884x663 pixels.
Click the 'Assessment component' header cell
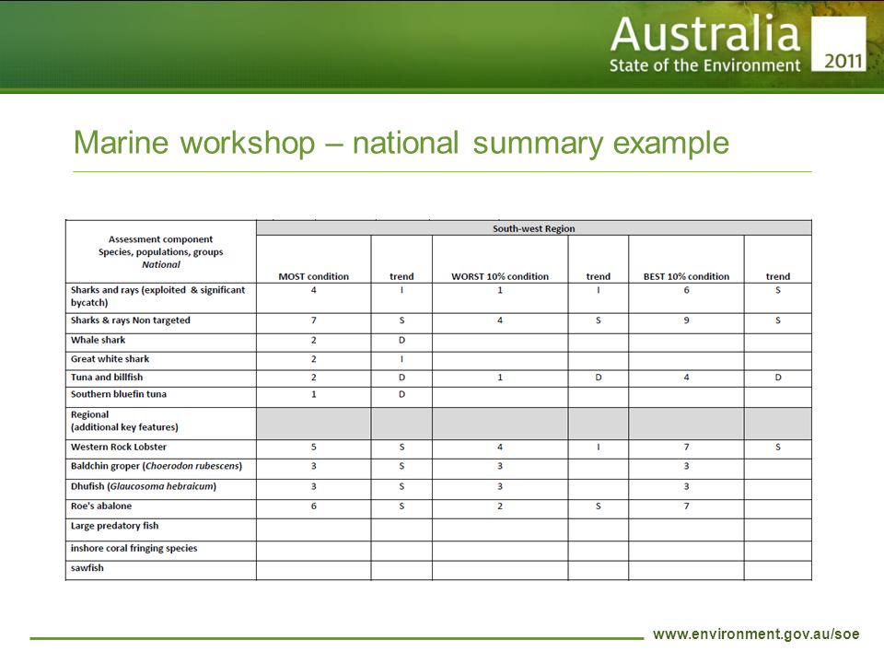(x=160, y=251)
